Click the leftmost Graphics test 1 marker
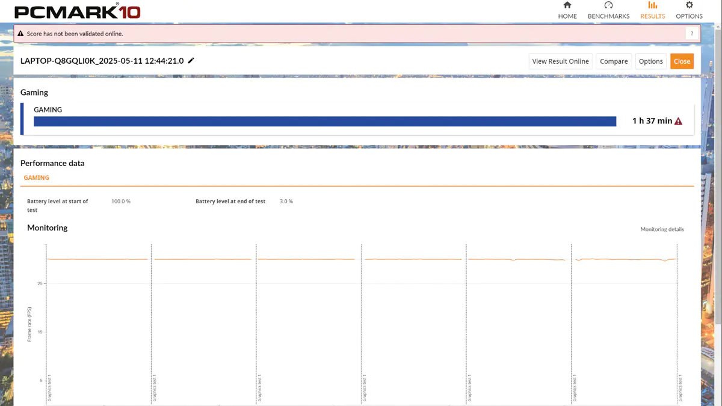This screenshot has width=722, height=406. click(50, 388)
